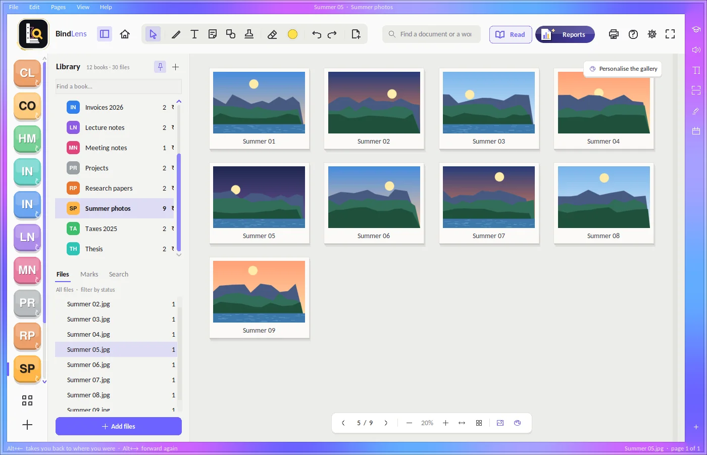Redo the last action
The width and height of the screenshot is (707, 455).
click(332, 34)
